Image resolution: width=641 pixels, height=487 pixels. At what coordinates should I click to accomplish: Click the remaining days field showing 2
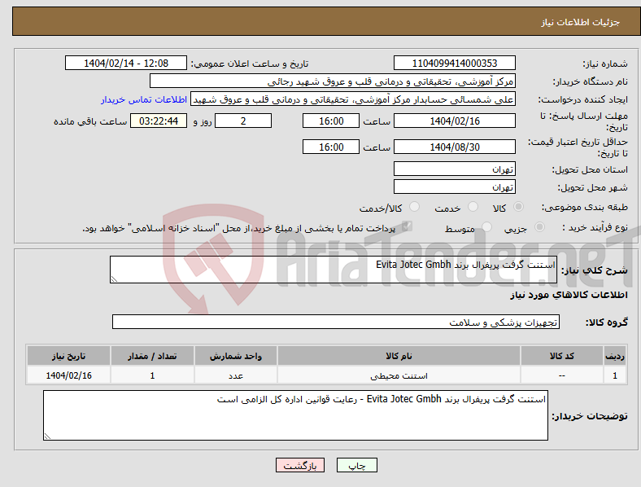243,121
